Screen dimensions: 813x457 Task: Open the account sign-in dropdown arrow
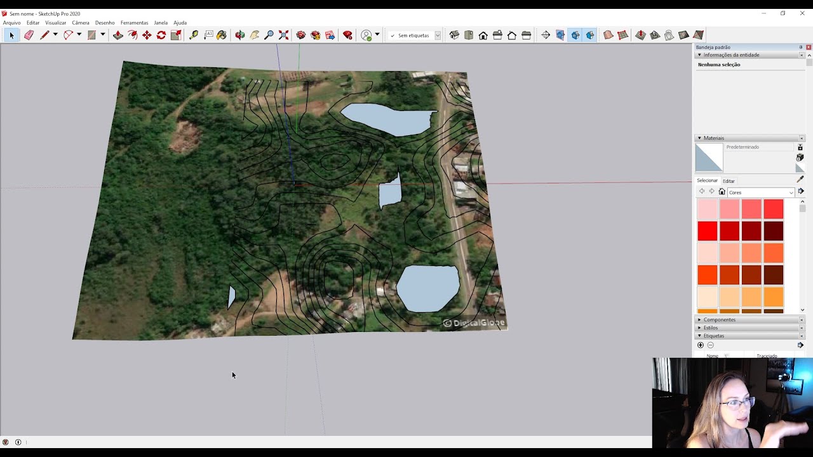click(377, 36)
